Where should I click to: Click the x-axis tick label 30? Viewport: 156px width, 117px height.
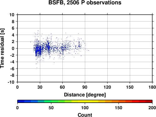coord(40,87)
